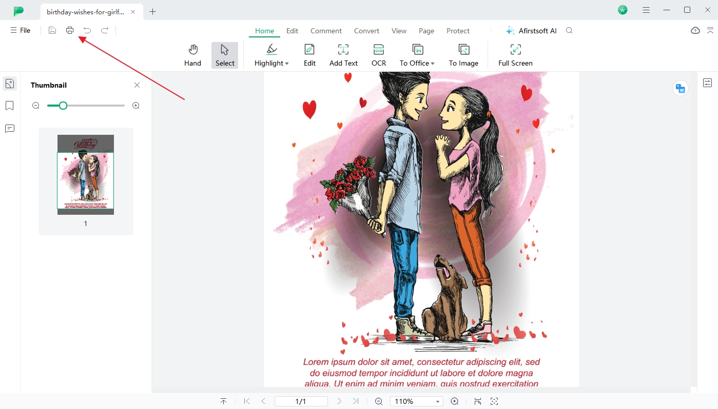
Task: Open the bookmark panel
Action: click(10, 106)
